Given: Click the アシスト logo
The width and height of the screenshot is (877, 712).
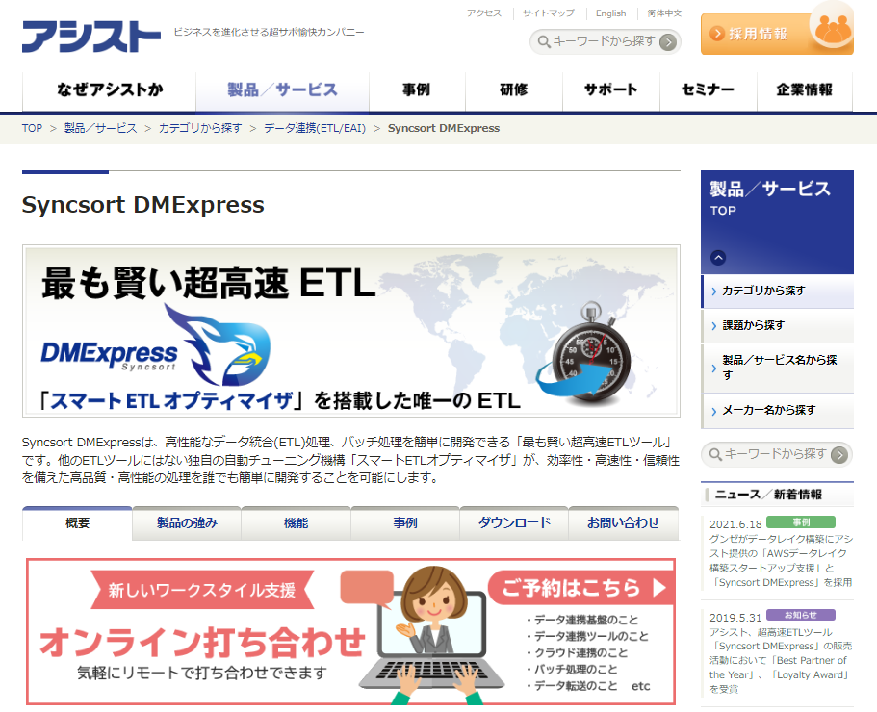Looking at the screenshot, I should 91,37.
